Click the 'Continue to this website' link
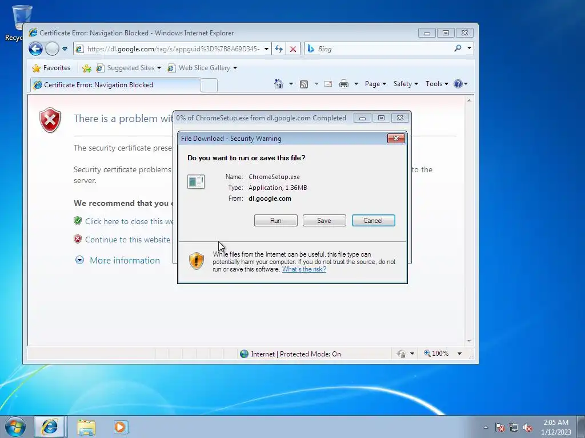585x438 pixels. tap(127, 240)
